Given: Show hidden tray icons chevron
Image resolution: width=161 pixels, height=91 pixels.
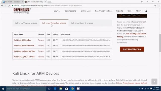Looking at the screenshot, I should pos(139,89).
